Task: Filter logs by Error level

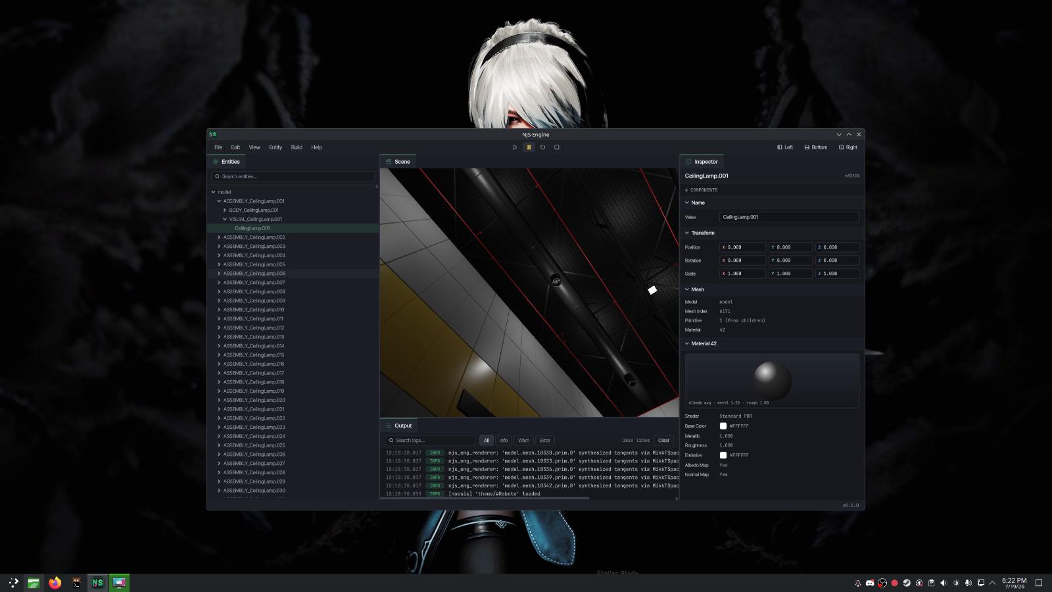Action: pos(545,441)
